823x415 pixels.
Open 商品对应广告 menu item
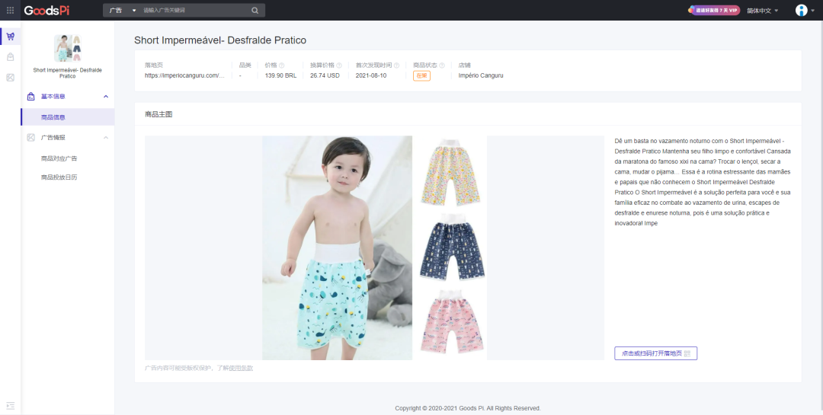[x=59, y=158]
